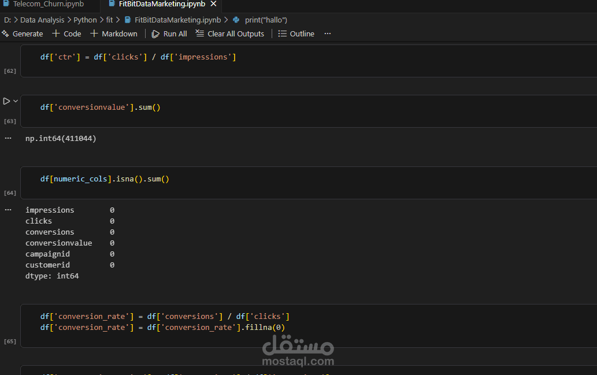Click the Generate sparkle icon

[x=5, y=34]
